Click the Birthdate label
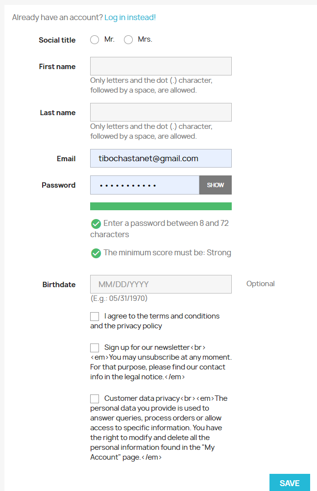The height and width of the screenshot is (491, 317). (59, 285)
